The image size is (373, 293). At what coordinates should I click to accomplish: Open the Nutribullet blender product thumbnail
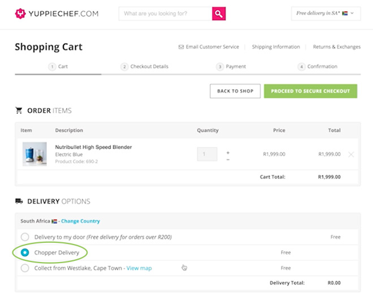(x=34, y=154)
